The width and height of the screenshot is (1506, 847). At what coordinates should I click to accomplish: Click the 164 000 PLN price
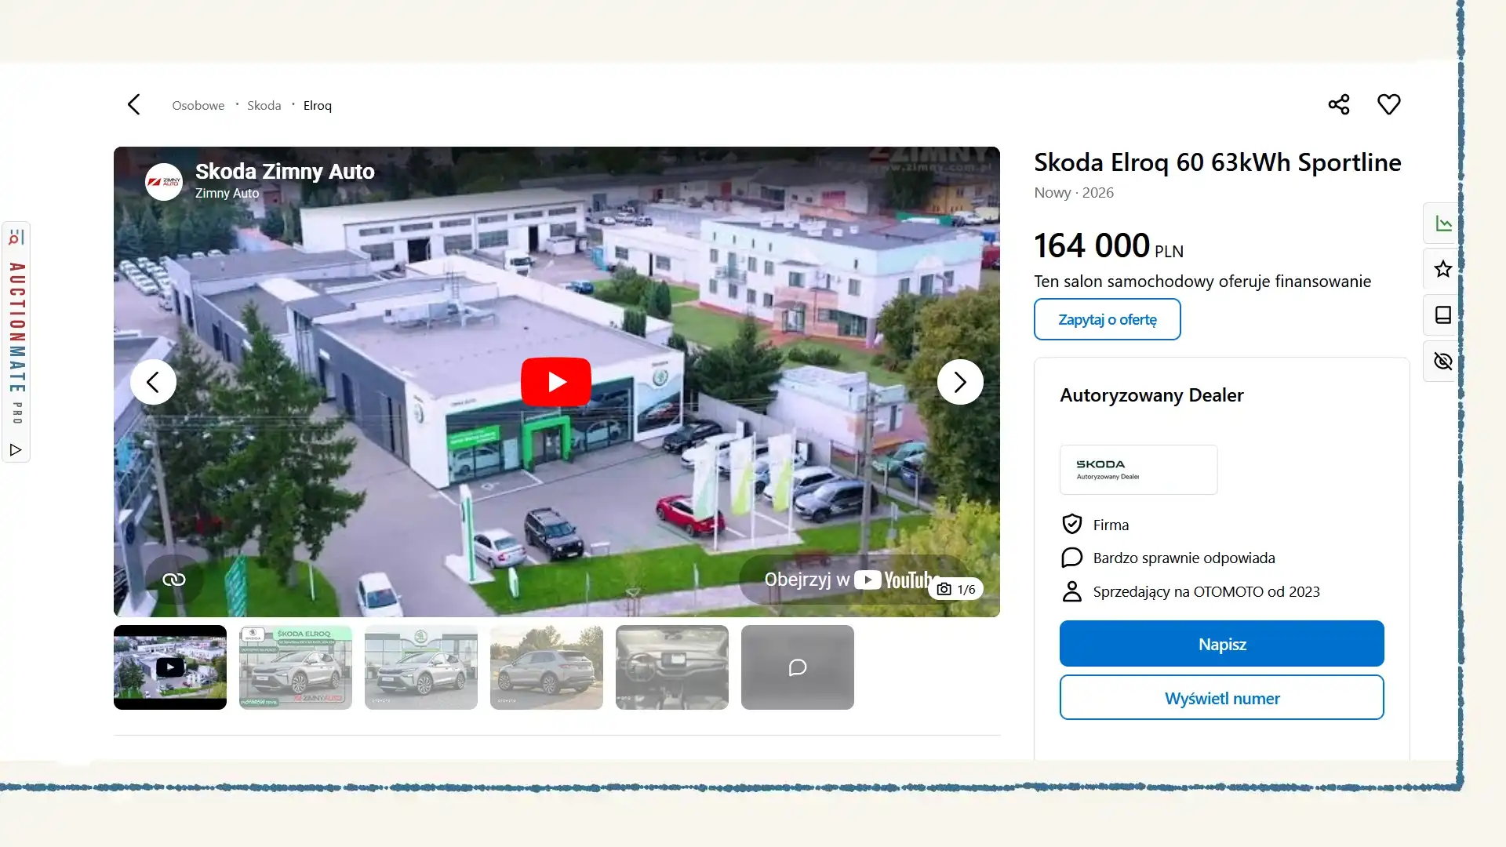tap(1108, 245)
